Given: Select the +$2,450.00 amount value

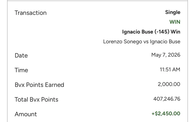Looking at the screenshot, I should point(166,114).
